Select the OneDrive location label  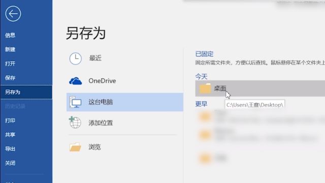tap(102, 81)
